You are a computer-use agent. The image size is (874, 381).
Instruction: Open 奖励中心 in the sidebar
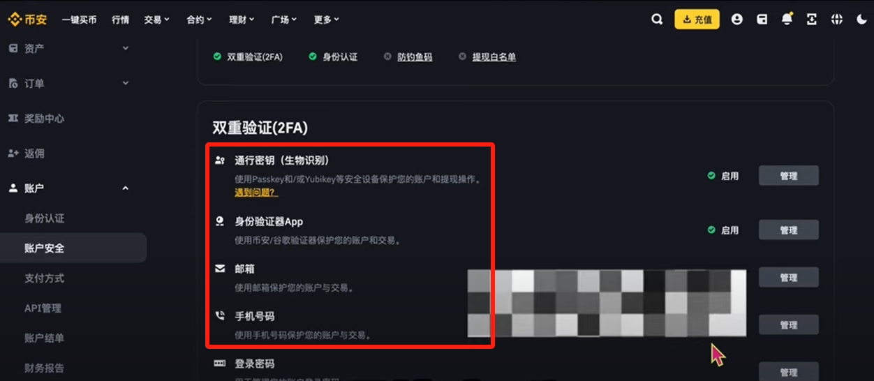[x=44, y=119]
